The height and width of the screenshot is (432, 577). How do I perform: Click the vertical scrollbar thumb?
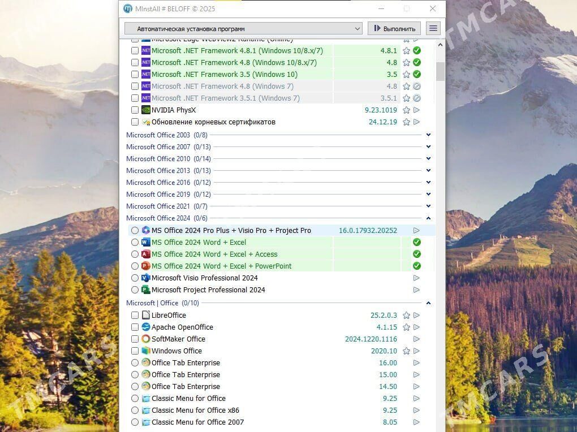pos(440,71)
